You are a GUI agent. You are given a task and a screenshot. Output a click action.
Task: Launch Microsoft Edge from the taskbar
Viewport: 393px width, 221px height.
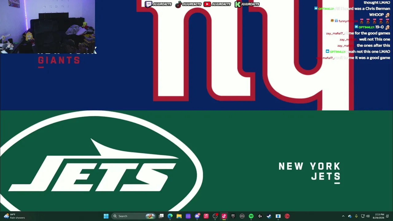[170, 216]
